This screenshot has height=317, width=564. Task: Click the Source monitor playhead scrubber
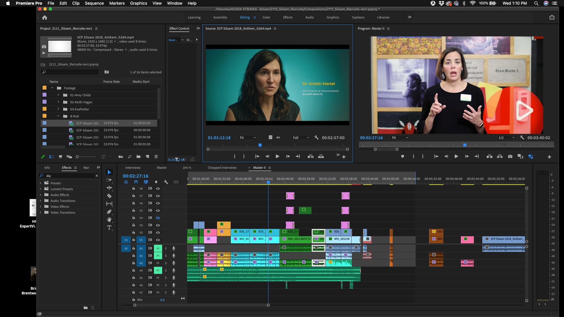pos(260,145)
